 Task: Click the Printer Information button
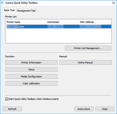(31, 63)
